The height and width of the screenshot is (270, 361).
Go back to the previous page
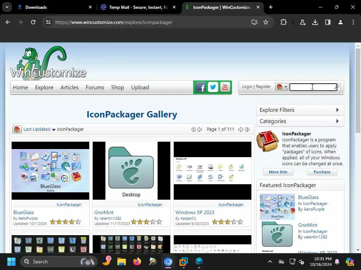pyautogui.click(x=8, y=22)
